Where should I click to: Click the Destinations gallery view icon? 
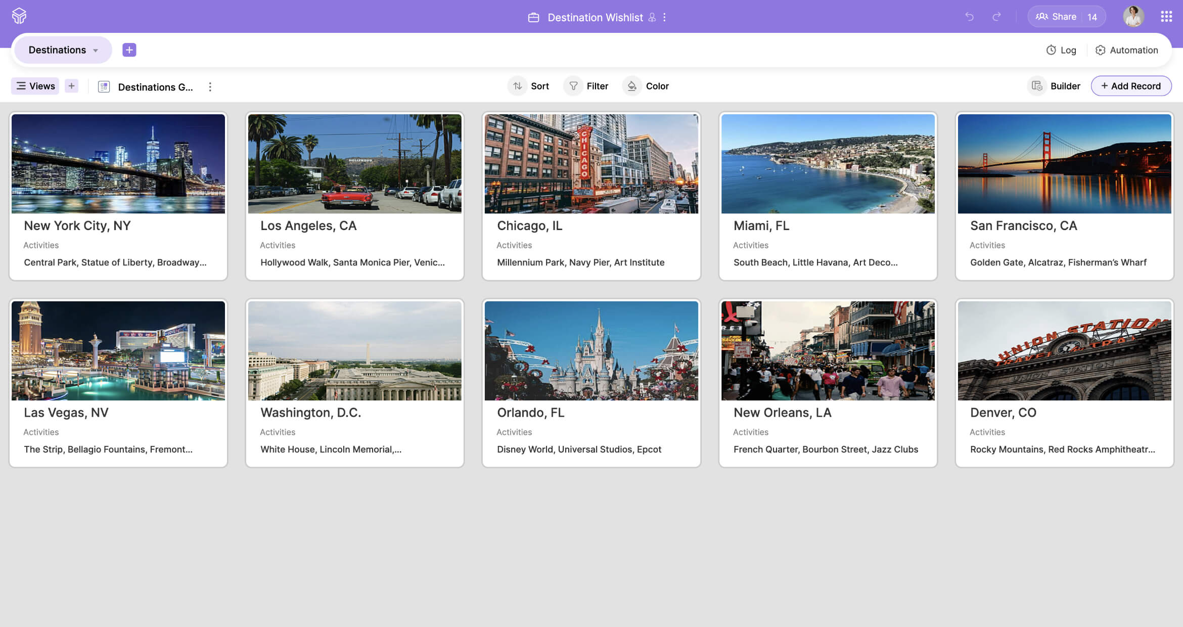pos(104,86)
